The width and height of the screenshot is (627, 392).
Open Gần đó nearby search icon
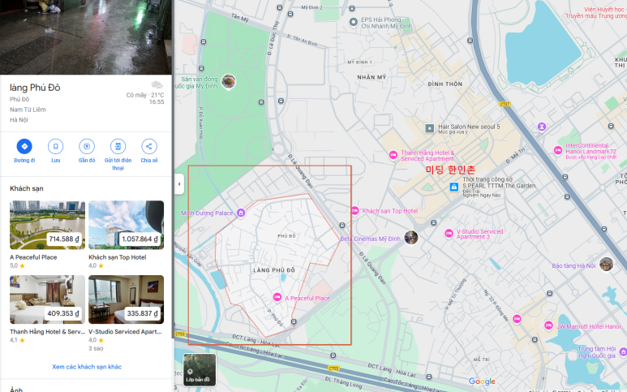click(x=87, y=147)
